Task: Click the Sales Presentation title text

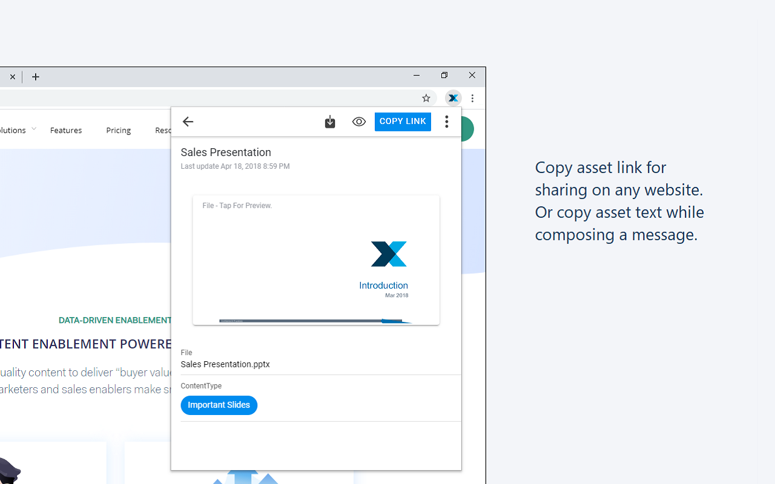Action: (x=226, y=152)
